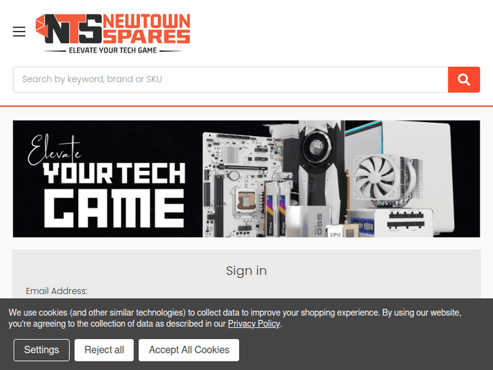Click the Newtown Spares wordmark
This screenshot has width=493, height=370.
click(147, 29)
